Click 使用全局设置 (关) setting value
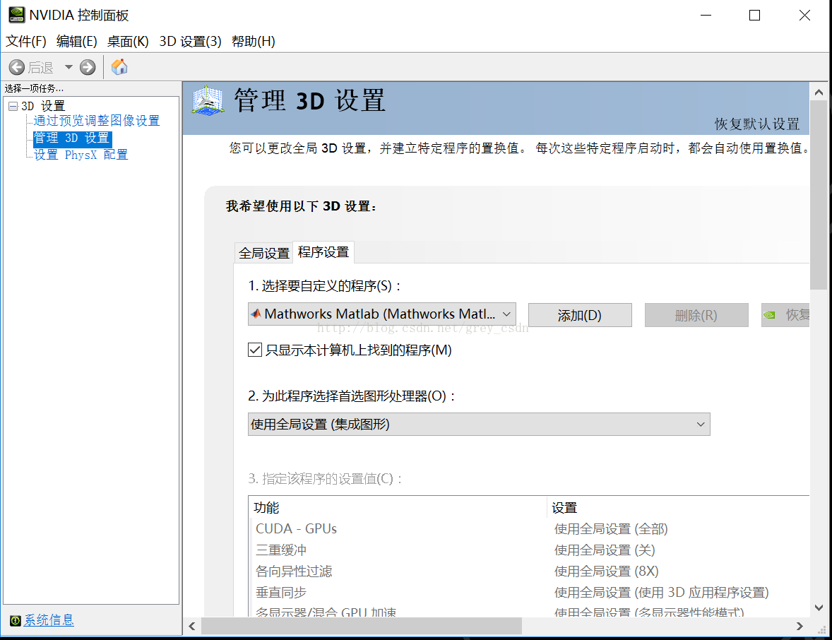 (605, 550)
